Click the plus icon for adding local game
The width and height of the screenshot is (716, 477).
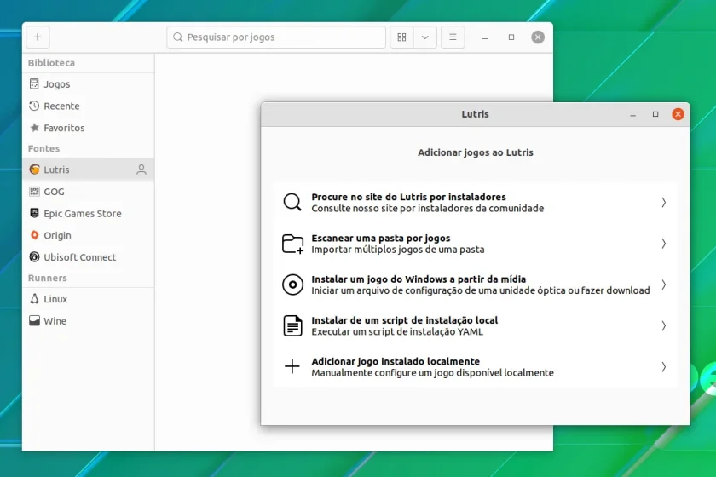(x=292, y=366)
